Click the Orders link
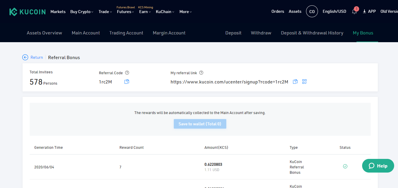This screenshot has width=398, height=188. coord(278,12)
